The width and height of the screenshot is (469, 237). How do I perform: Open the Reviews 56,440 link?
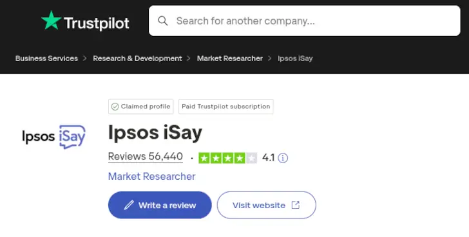coord(146,157)
